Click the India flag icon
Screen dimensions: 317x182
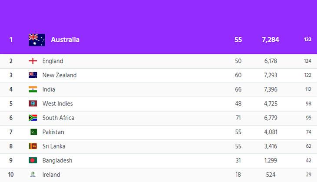tap(33, 89)
